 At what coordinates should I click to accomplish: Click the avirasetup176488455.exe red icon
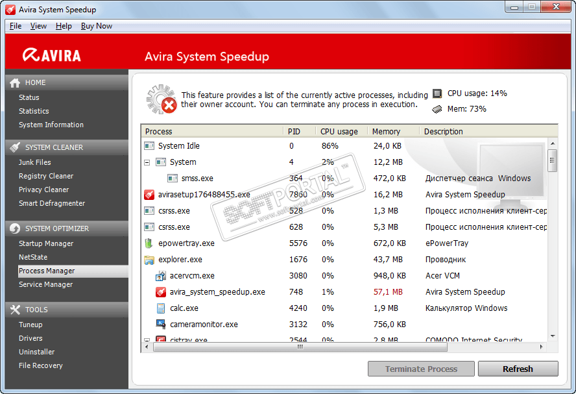coord(149,195)
